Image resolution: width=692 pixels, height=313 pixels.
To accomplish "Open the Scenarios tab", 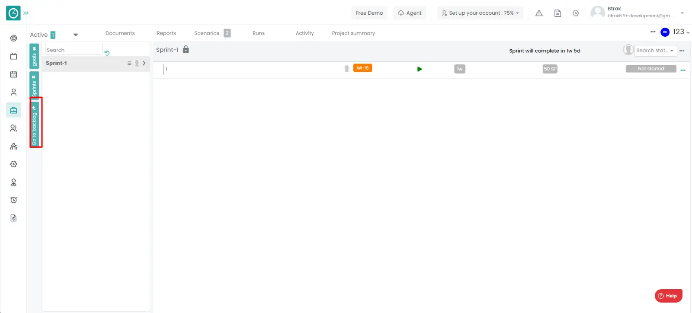I will point(207,33).
